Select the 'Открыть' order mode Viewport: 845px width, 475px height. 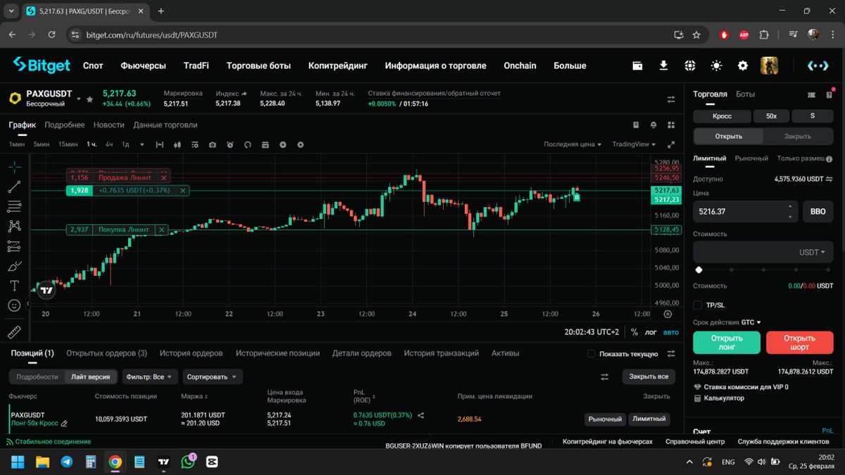click(729, 136)
